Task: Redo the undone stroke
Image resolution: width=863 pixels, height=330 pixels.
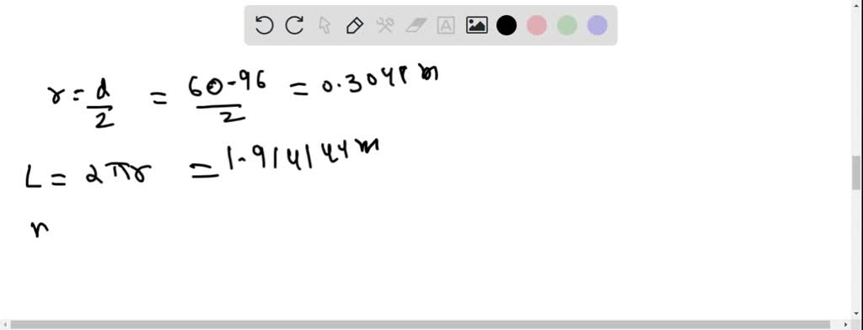Action: click(294, 25)
